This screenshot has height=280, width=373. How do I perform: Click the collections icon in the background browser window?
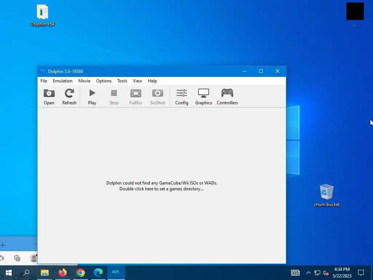pyautogui.click(x=17, y=258)
